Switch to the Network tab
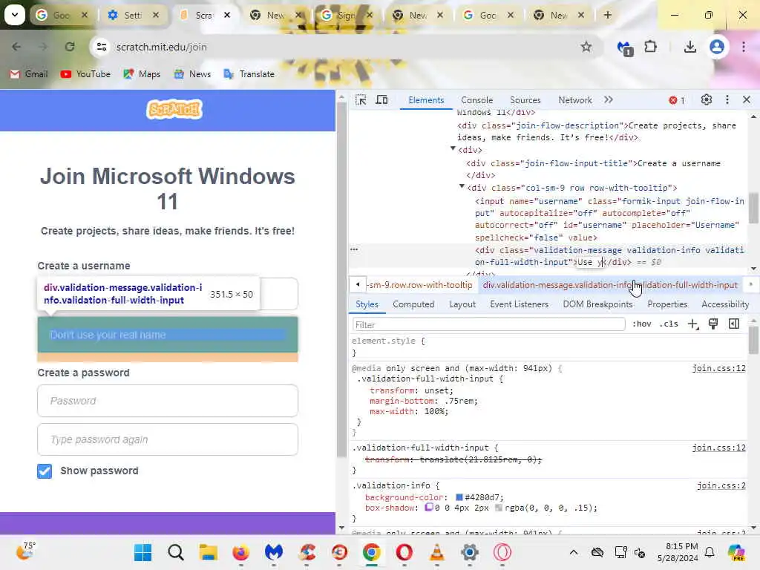Image resolution: width=760 pixels, height=570 pixels. [575, 100]
